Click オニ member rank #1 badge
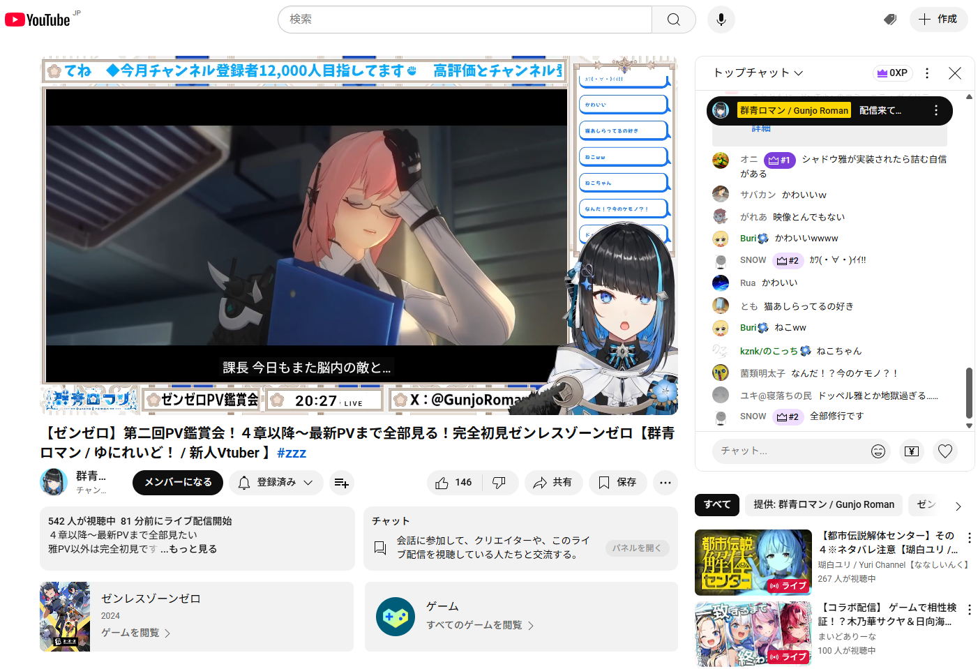Image resolution: width=978 pixels, height=669 pixels. pyautogui.click(x=779, y=160)
